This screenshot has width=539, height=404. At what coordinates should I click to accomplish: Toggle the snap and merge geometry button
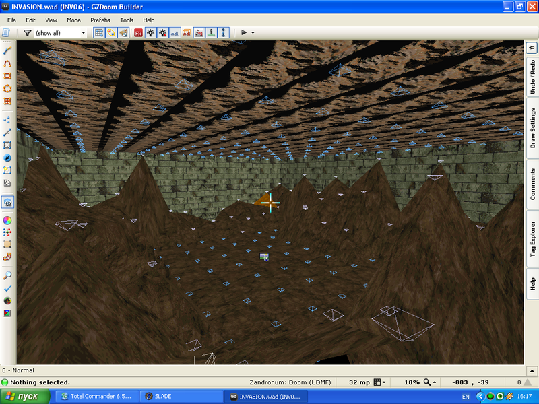tap(110, 33)
